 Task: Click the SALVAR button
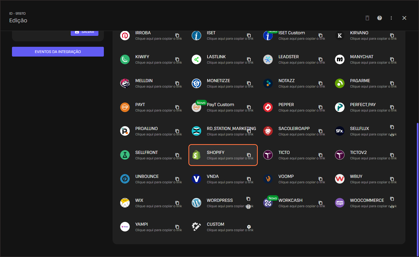[x=85, y=33]
